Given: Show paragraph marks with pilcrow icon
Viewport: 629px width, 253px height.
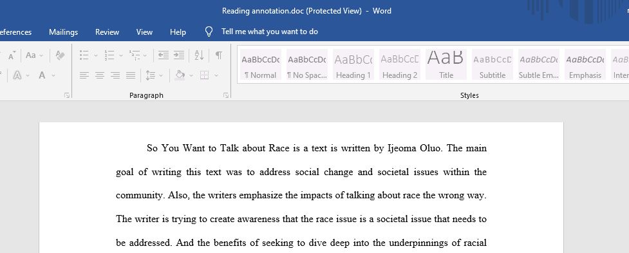Looking at the screenshot, I should pyautogui.click(x=219, y=55).
